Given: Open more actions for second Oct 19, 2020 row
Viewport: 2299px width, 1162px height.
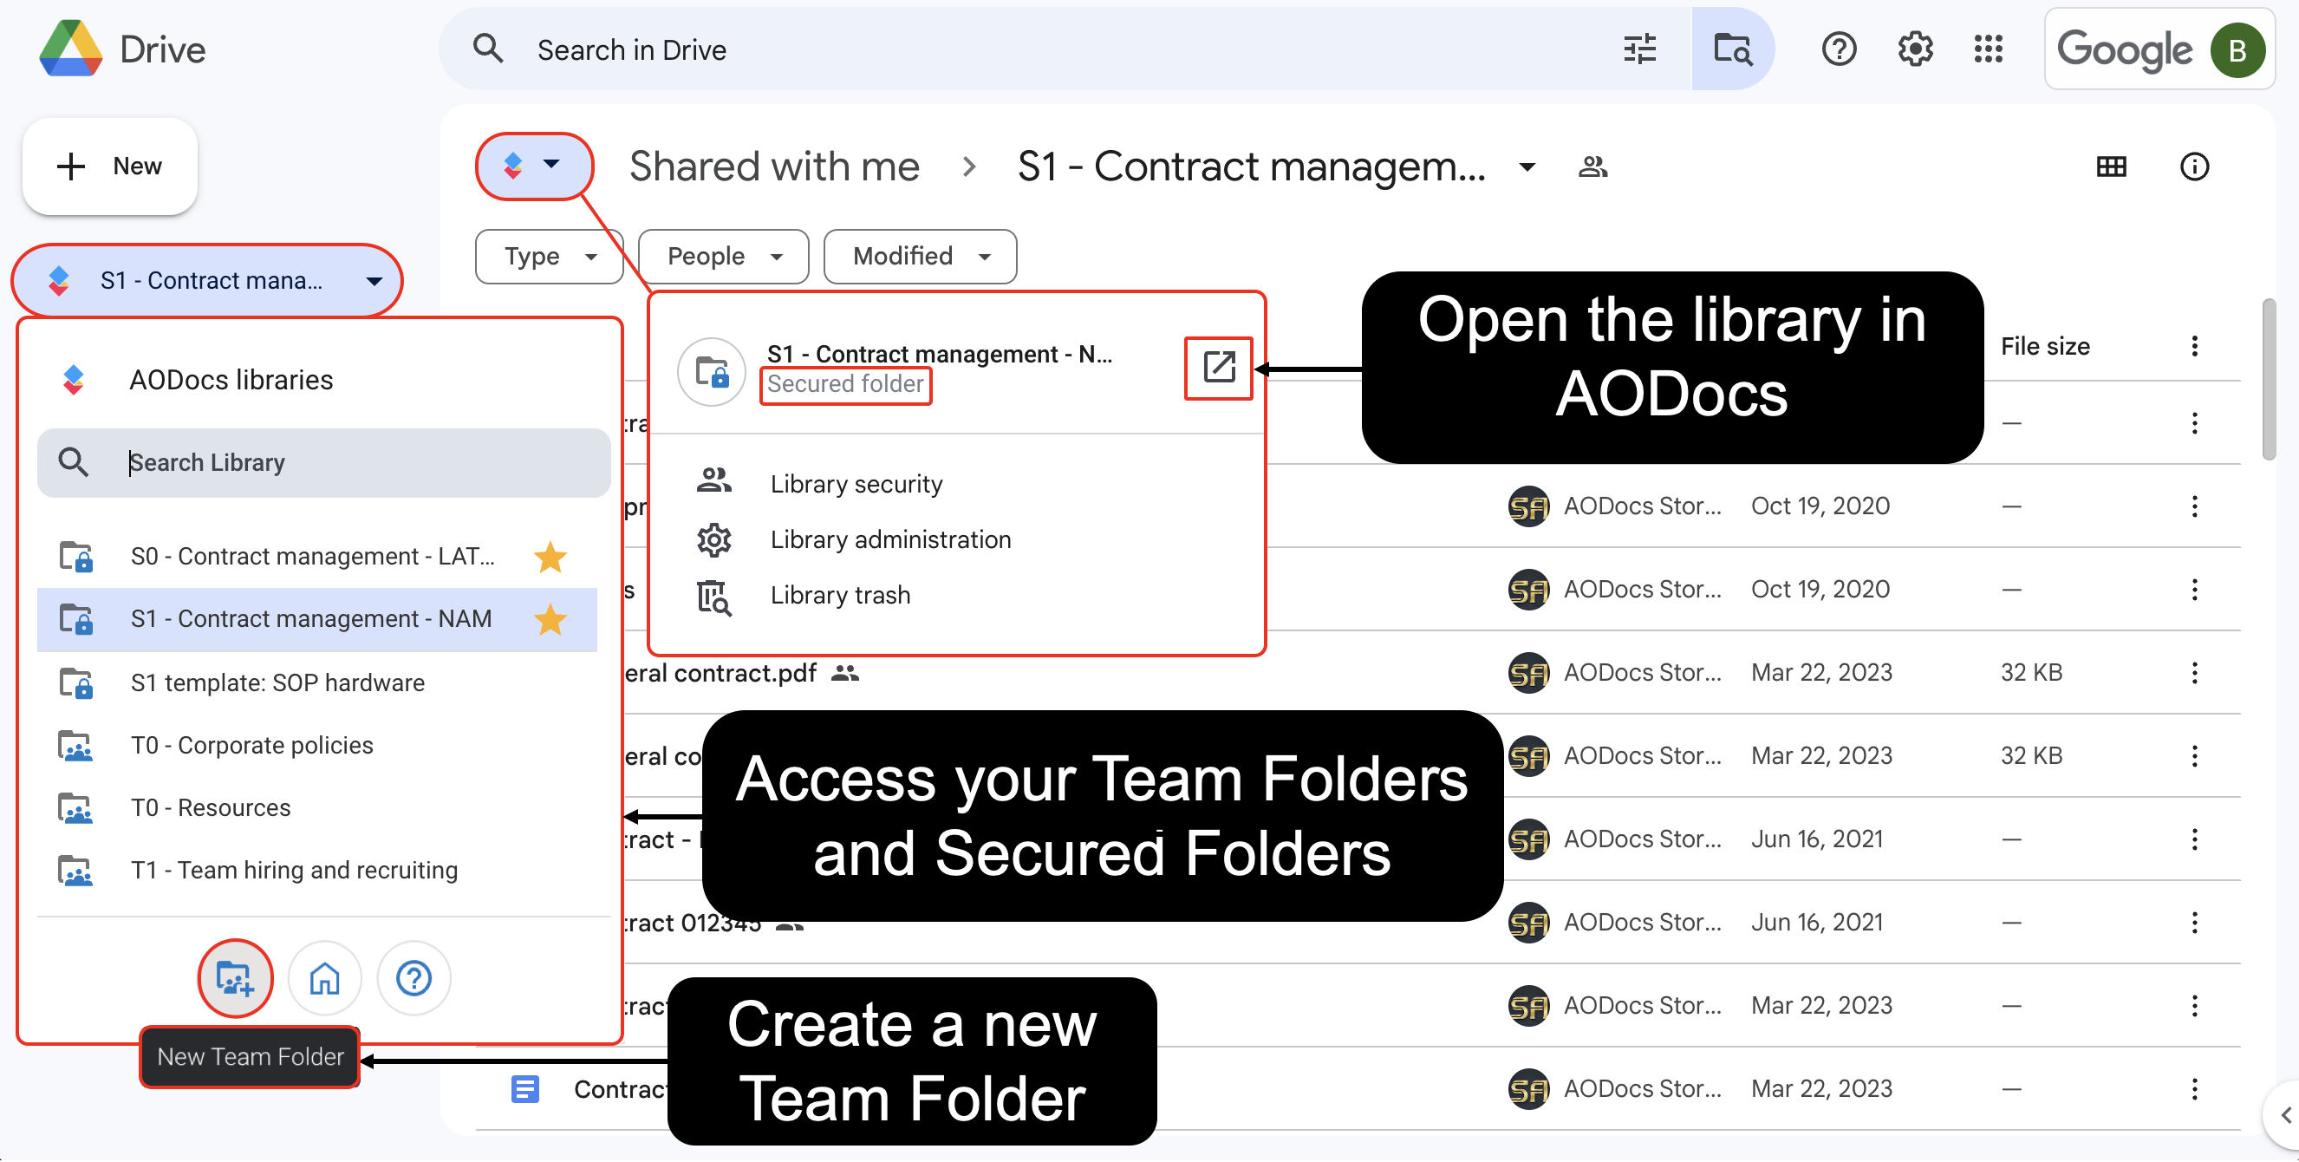Looking at the screenshot, I should click(x=2194, y=589).
